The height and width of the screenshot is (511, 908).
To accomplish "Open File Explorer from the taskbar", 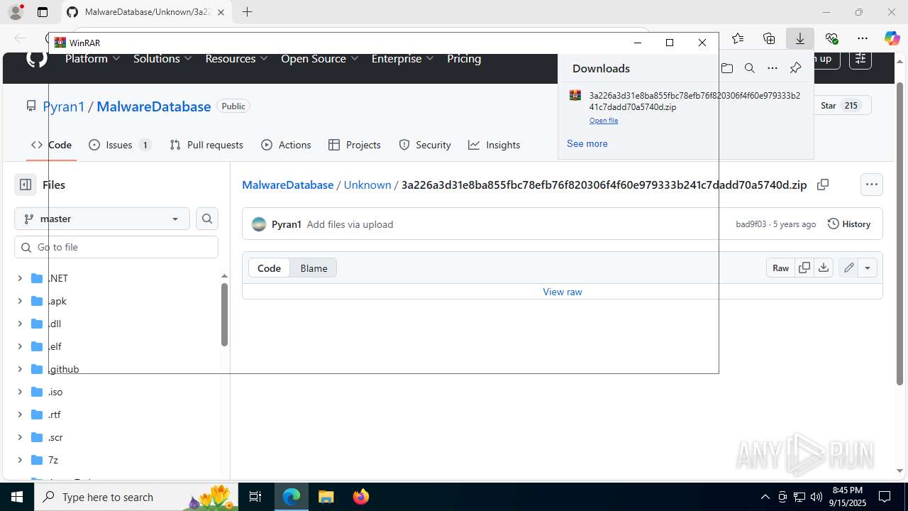I will [x=326, y=497].
